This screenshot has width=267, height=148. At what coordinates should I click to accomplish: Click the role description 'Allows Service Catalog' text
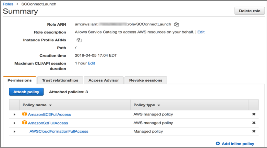pyautogui.click(x=134, y=32)
